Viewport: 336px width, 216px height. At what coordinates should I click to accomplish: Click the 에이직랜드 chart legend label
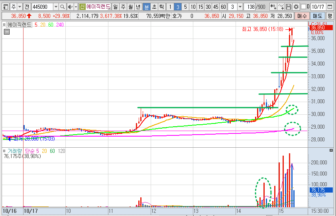(x=19, y=25)
